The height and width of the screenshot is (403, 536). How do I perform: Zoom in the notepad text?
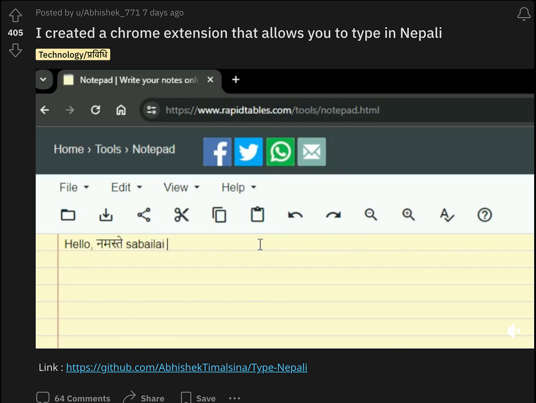[x=409, y=215]
